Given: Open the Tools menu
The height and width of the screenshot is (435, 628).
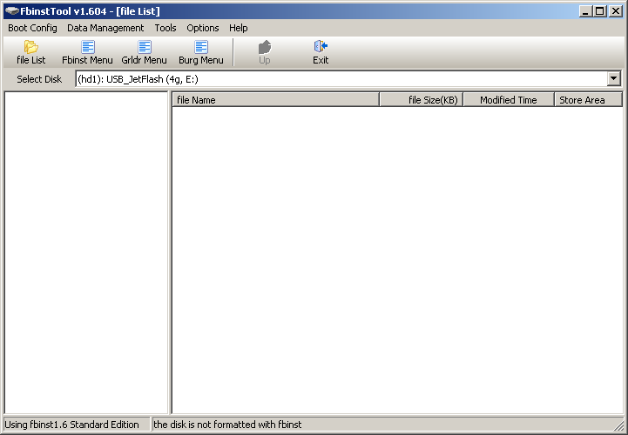Looking at the screenshot, I should coord(165,28).
